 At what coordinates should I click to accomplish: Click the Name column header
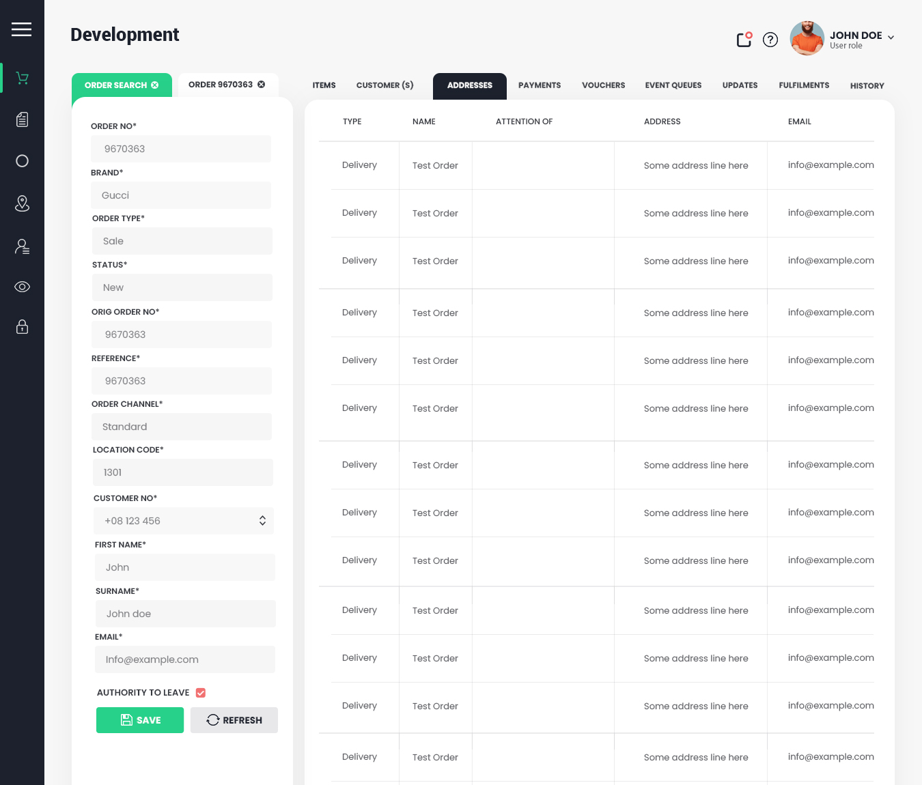coord(424,122)
